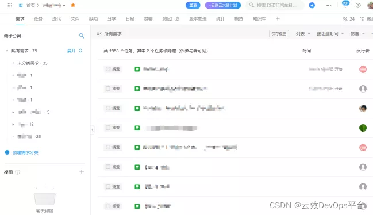
Task: Open the green assignee avatar in fourth row
Action: click(363, 128)
